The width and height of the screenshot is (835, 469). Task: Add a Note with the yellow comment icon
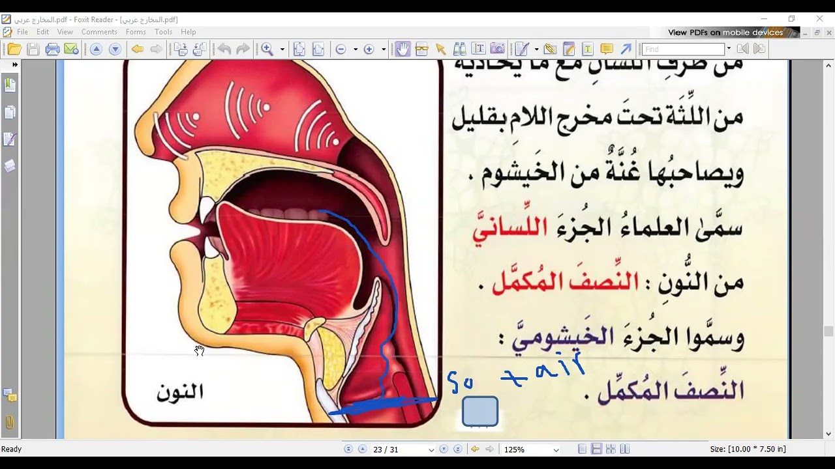pyautogui.click(x=607, y=49)
